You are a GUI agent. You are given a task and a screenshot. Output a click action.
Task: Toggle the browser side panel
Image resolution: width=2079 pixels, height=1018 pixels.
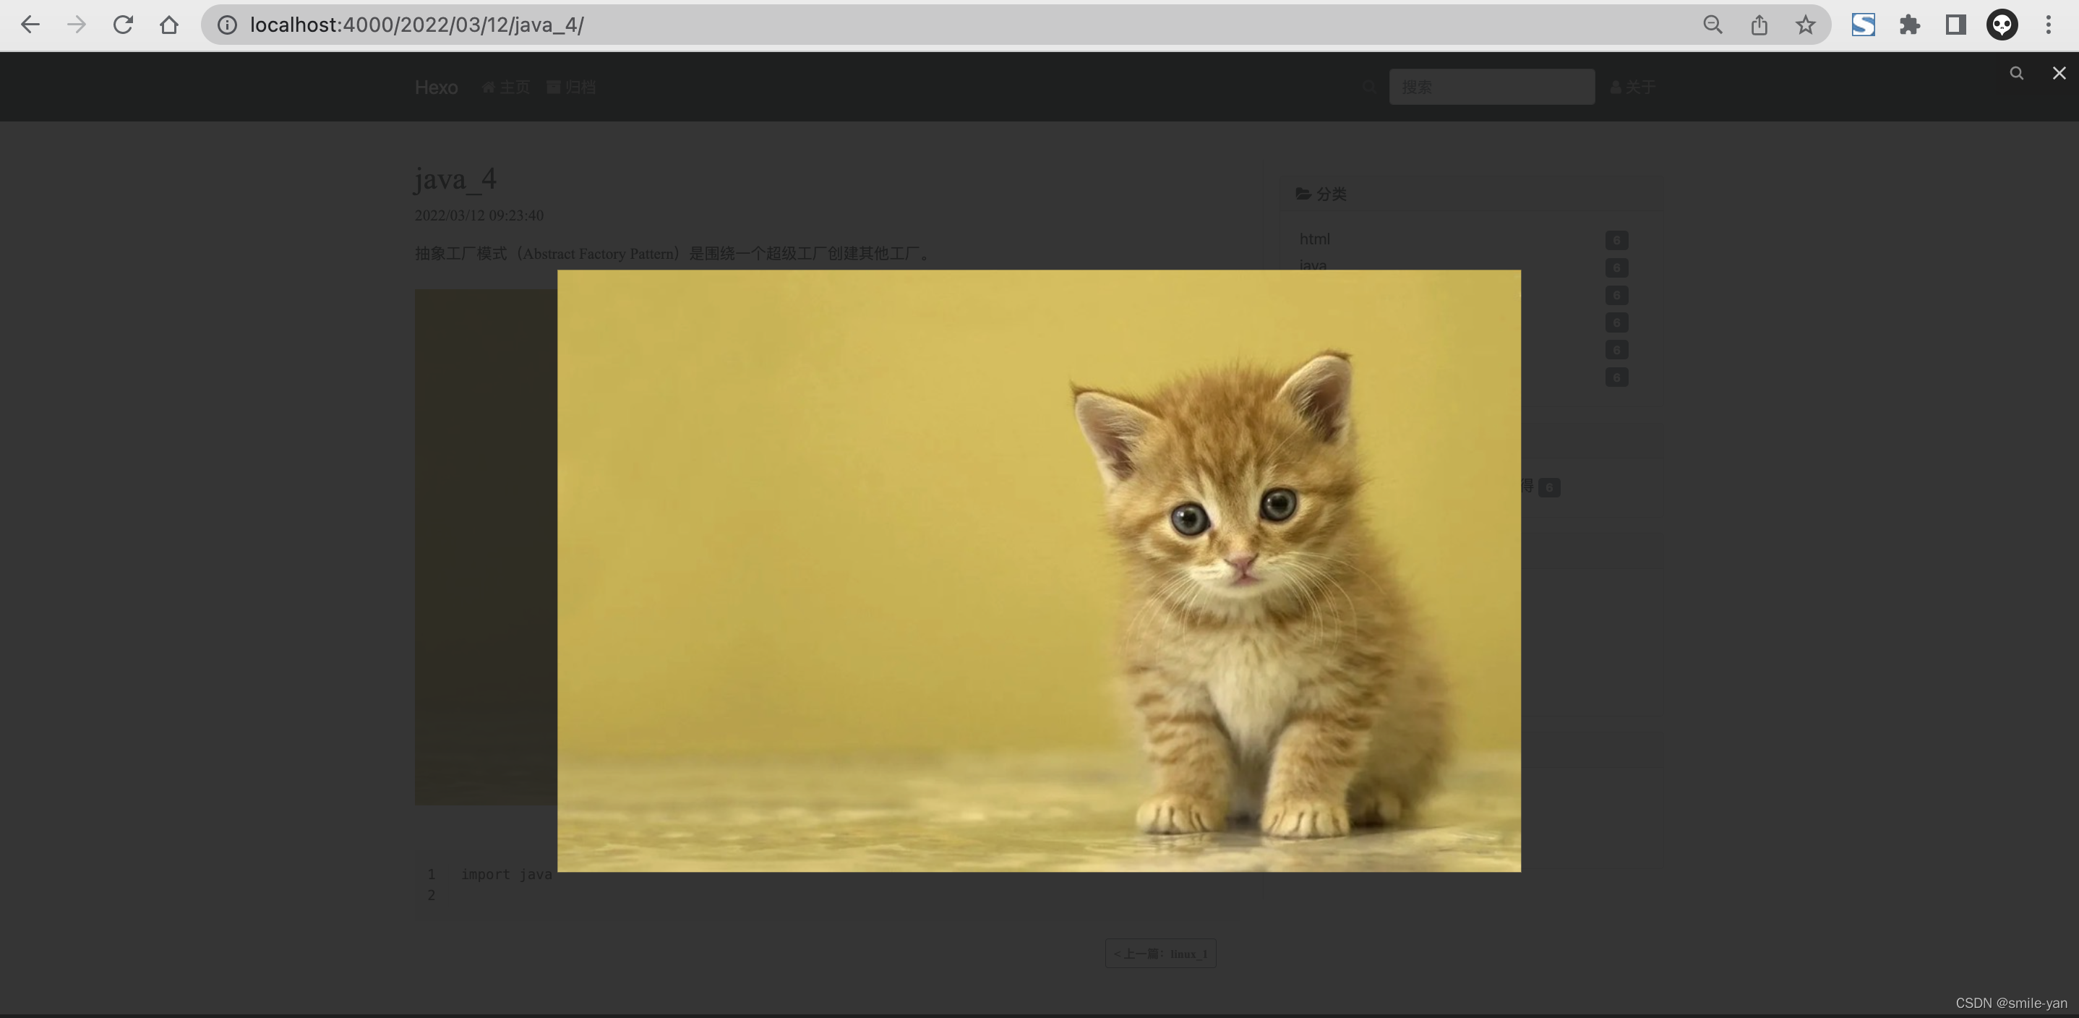tap(1955, 25)
